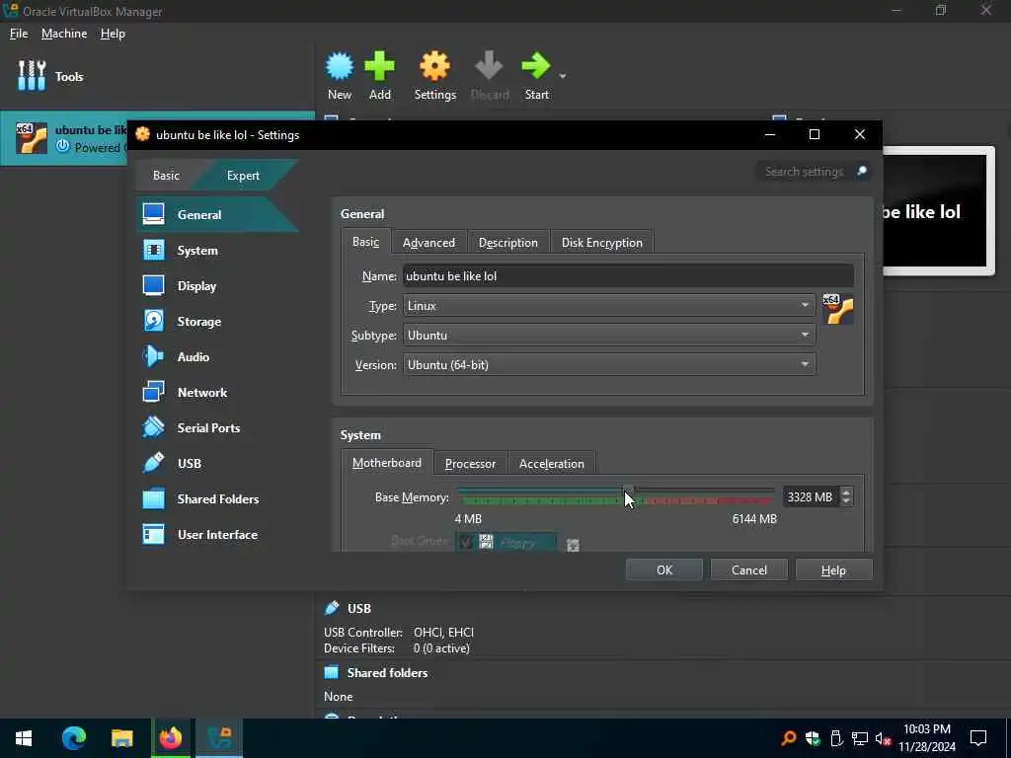
Task: Open the Type dropdown showing Linux
Action: tap(608, 306)
